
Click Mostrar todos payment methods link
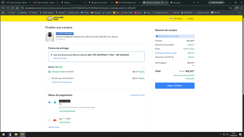[54, 127]
